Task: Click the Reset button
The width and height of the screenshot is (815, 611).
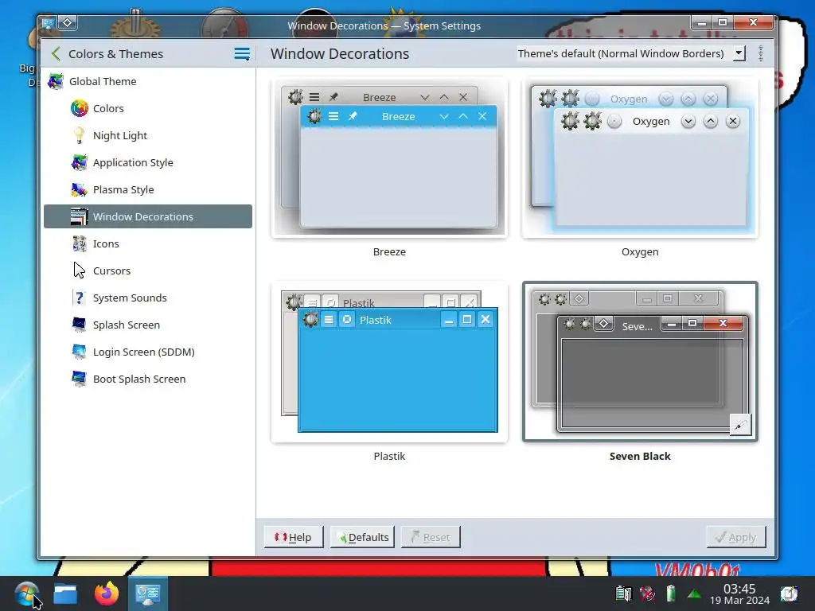Action: click(x=431, y=537)
